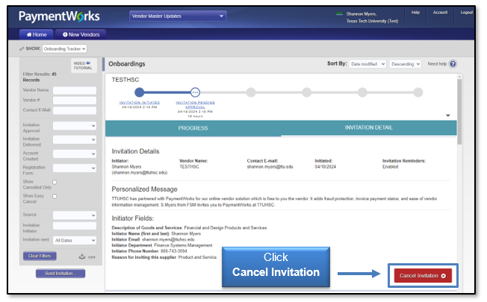Click into the Vendor Name filter field
Image resolution: width=487 pixels, height=302 pixels.
75,90
